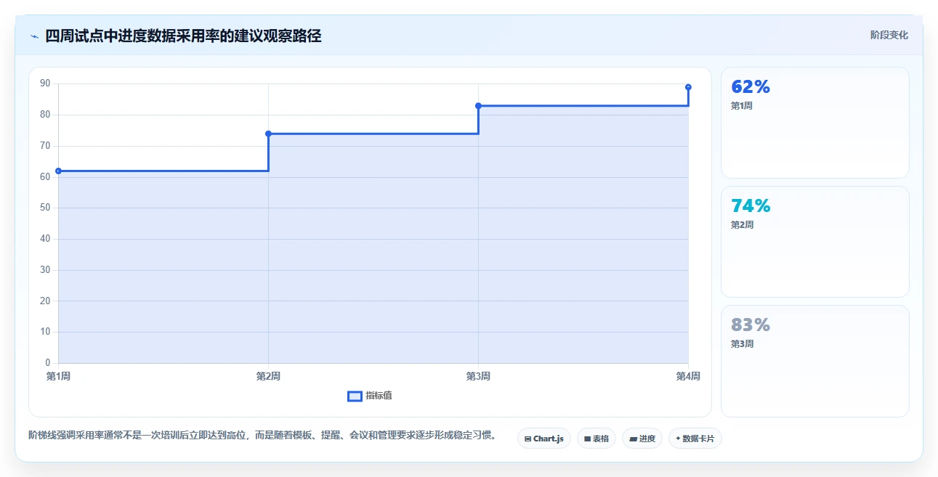Click the x-axis label 第4周
938x477 pixels.
tap(687, 376)
